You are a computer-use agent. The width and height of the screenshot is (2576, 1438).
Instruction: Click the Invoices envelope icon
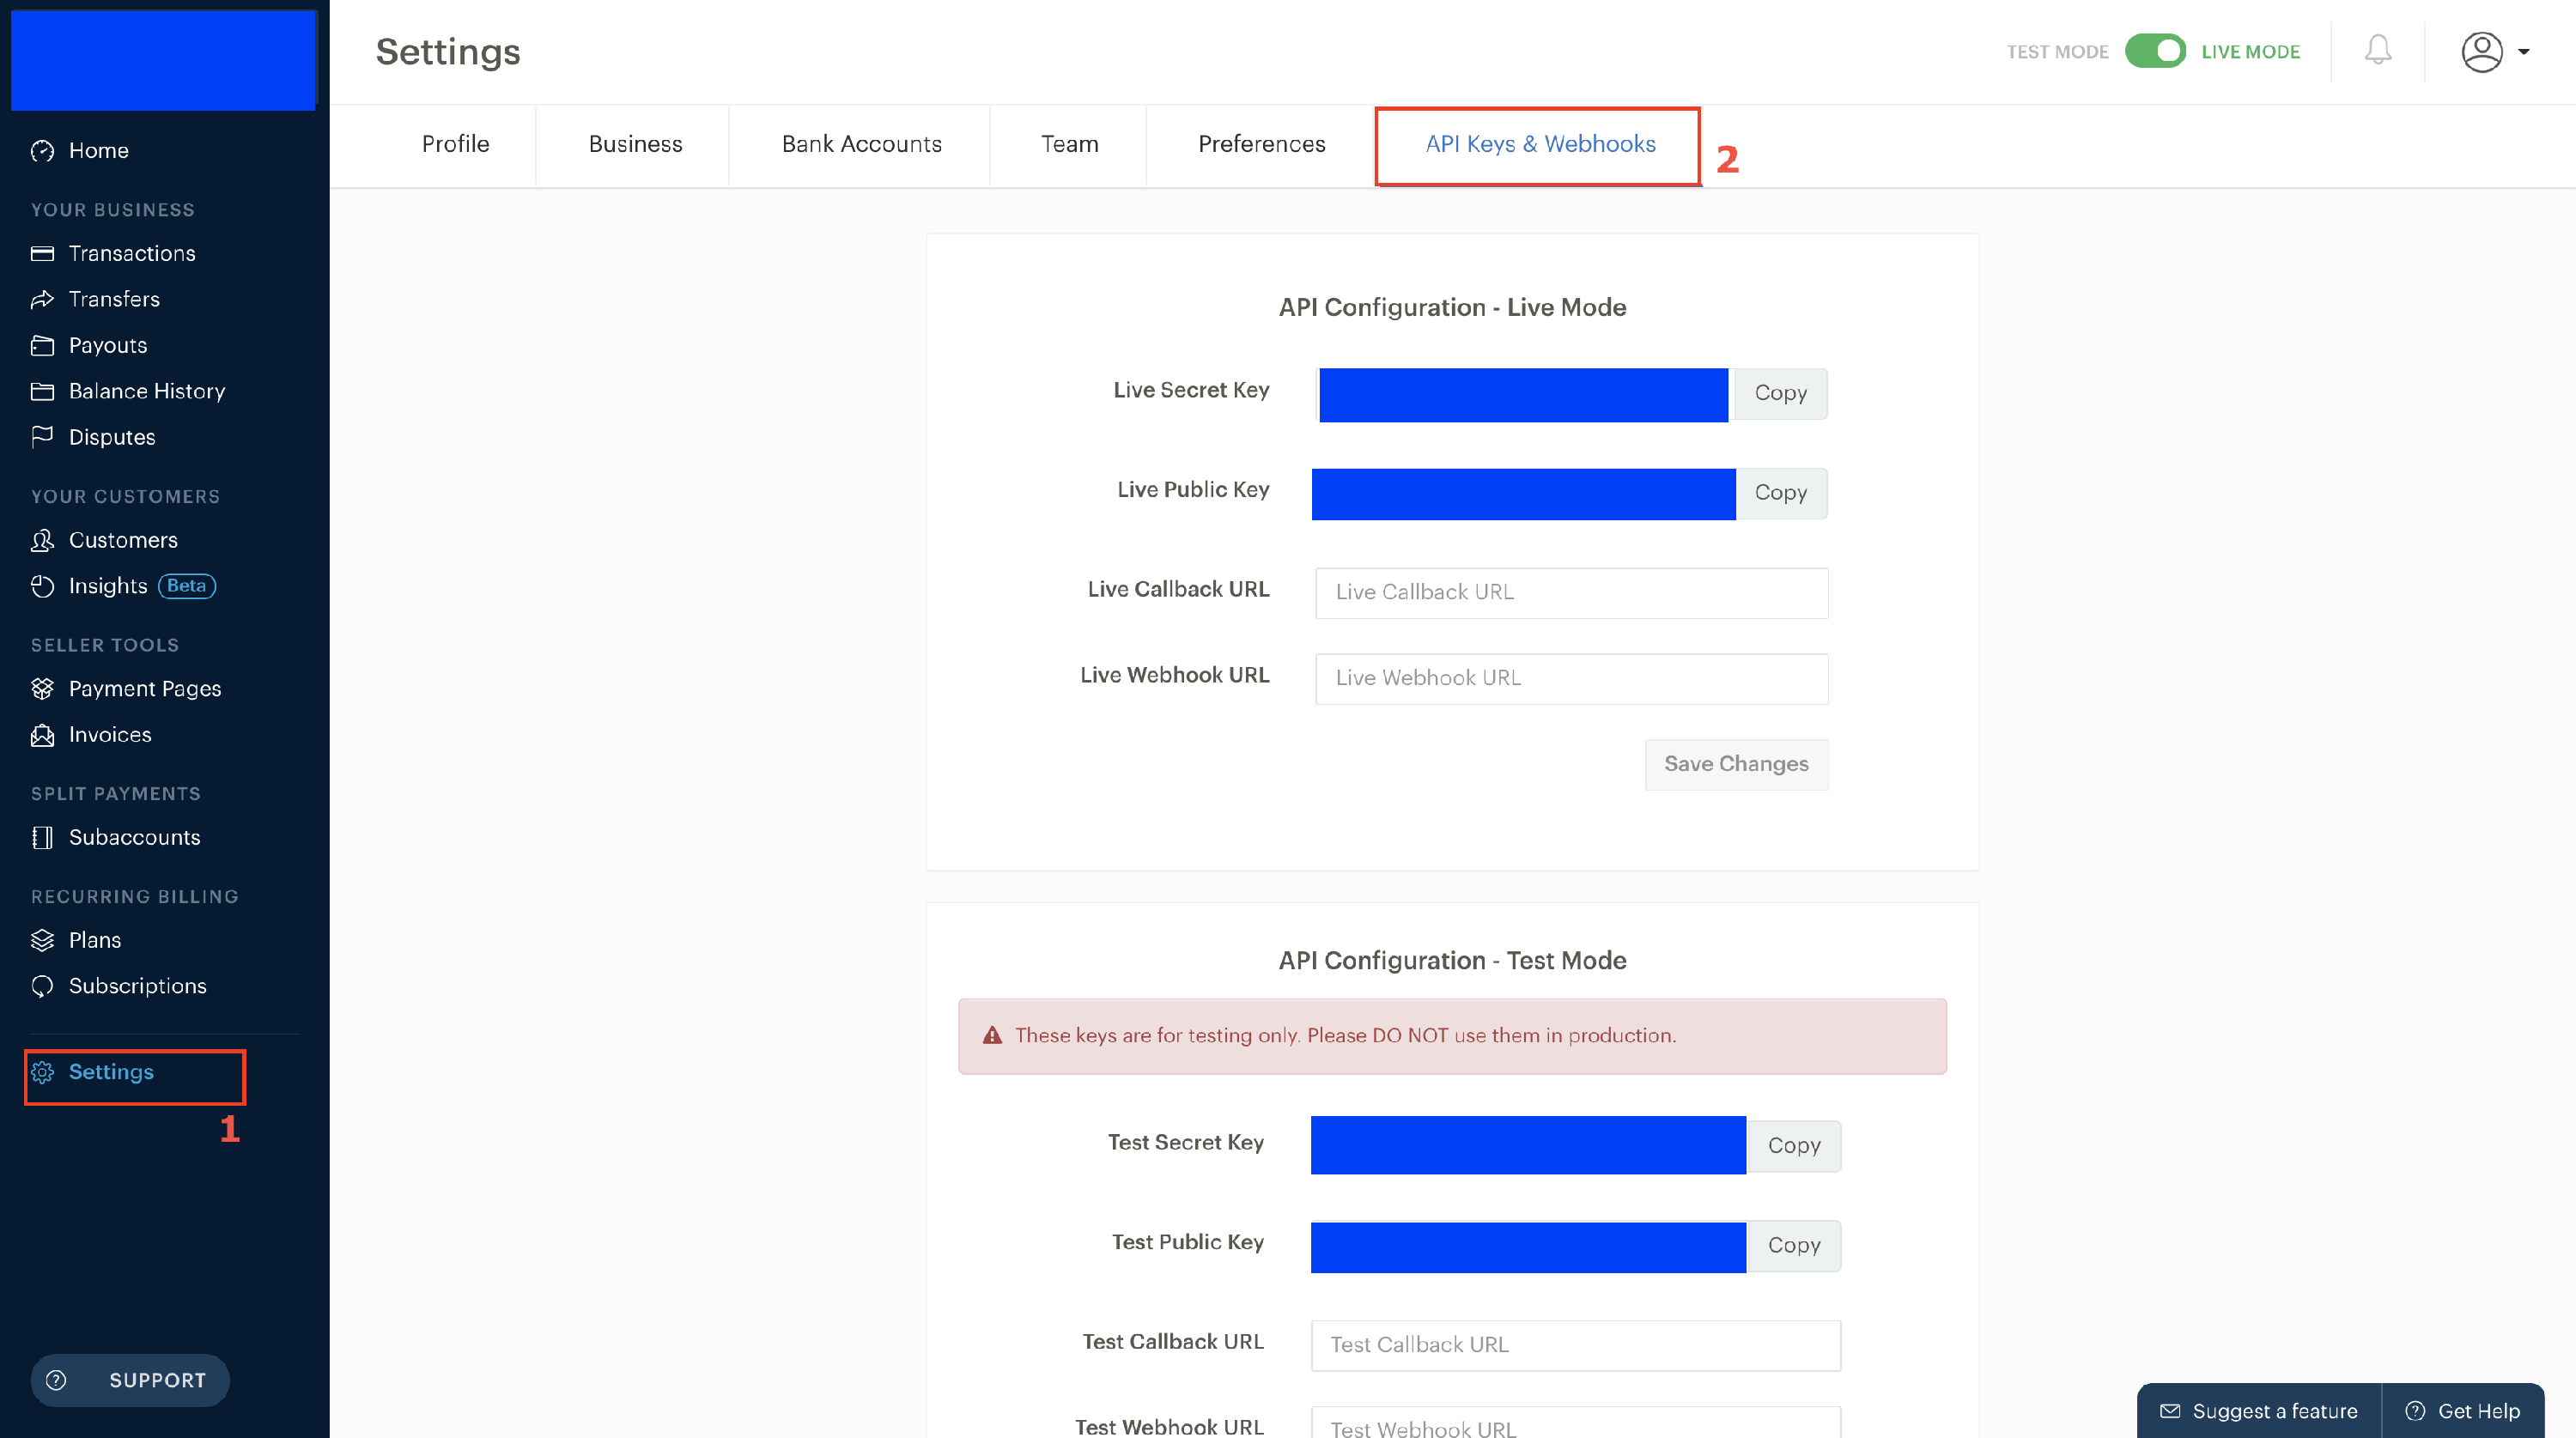click(x=42, y=736)
